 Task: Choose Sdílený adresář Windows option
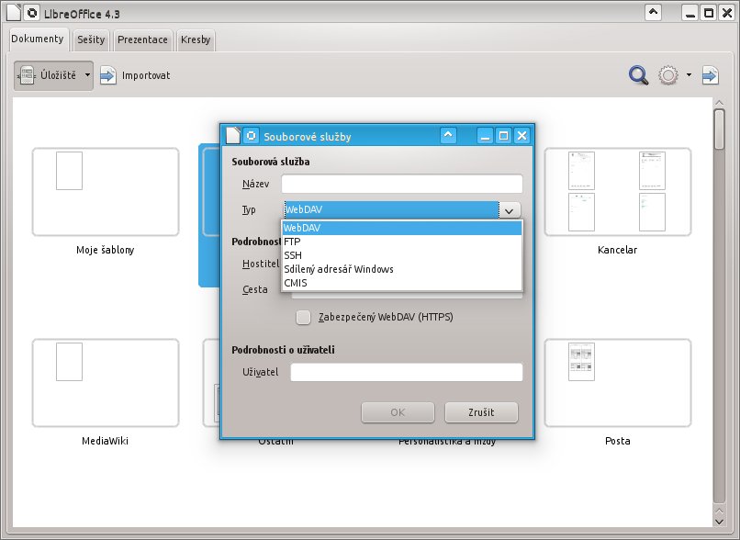[401, 269]
